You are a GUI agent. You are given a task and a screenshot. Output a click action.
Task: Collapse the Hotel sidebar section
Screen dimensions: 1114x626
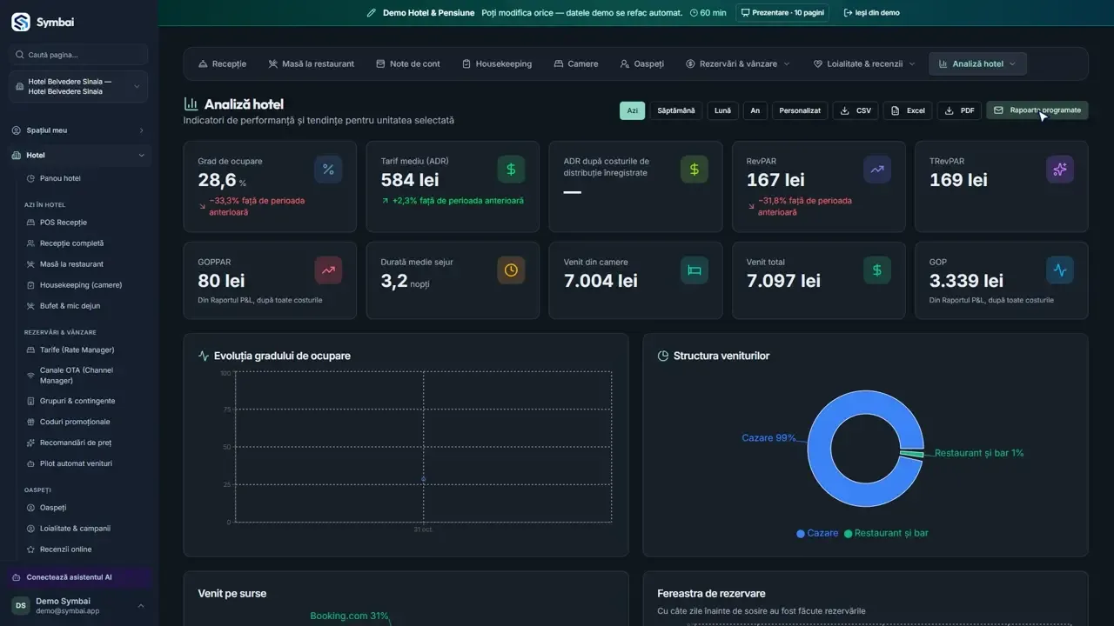(79, 156)
